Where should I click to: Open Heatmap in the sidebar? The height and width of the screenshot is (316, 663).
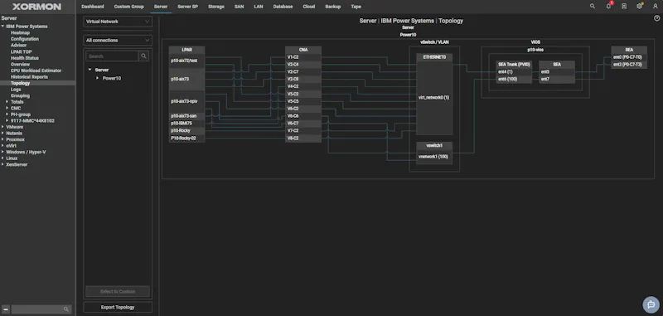[20, 32]
